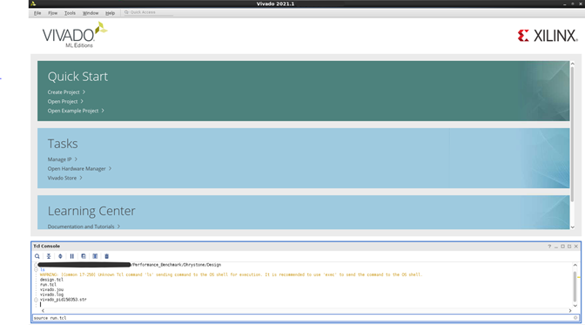Click the Quick Start heading
The height and width of the screenshot is (325, 585).
click(x=77, y=77)
